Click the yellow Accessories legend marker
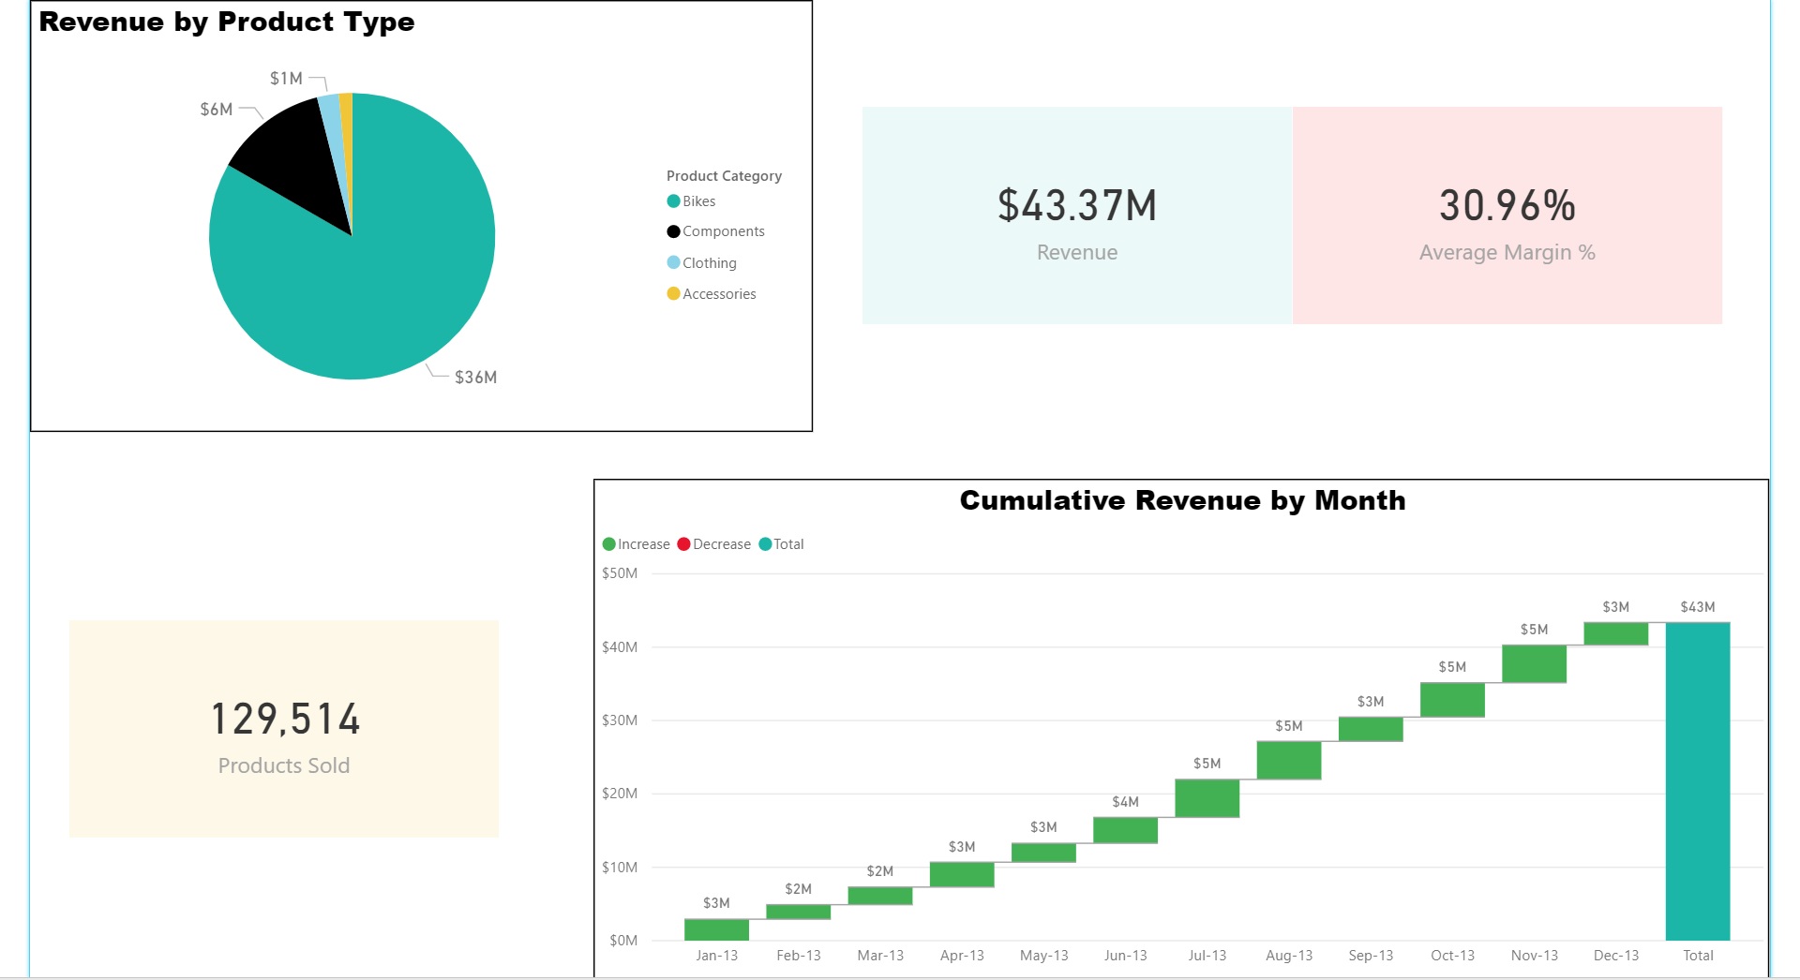 pos(673,293)
